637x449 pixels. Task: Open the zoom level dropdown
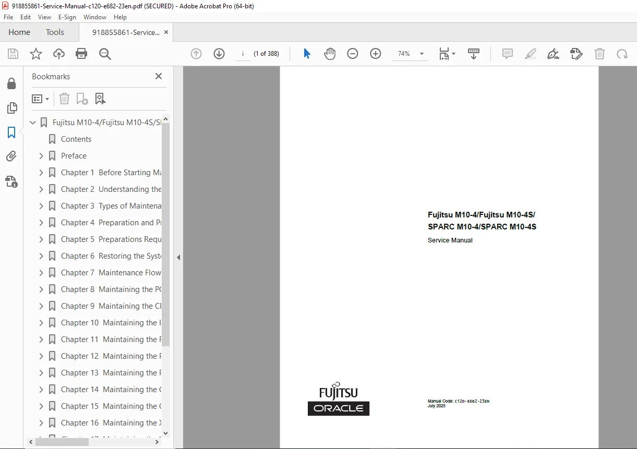click(422, 54)
